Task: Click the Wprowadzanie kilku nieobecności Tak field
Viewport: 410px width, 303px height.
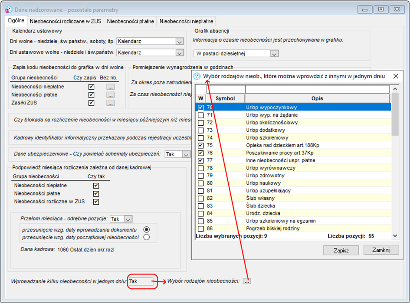Action: click(141, 281)
